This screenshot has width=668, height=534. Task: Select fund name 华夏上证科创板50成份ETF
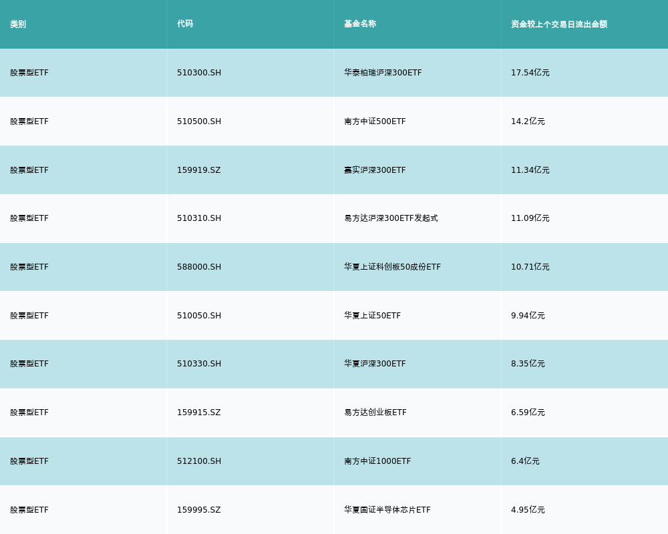(392, 267)
